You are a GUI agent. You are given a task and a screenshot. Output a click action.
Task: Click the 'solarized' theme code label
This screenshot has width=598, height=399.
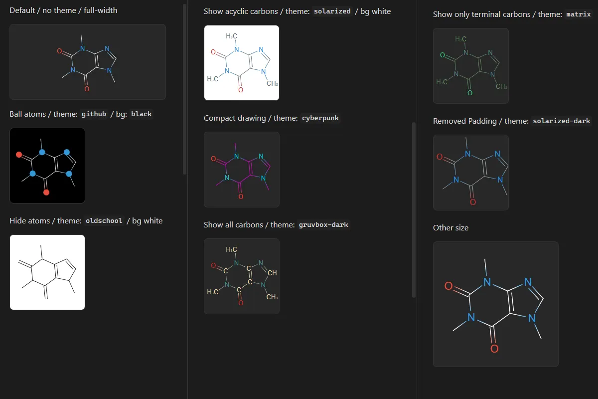tap(332, 11)
